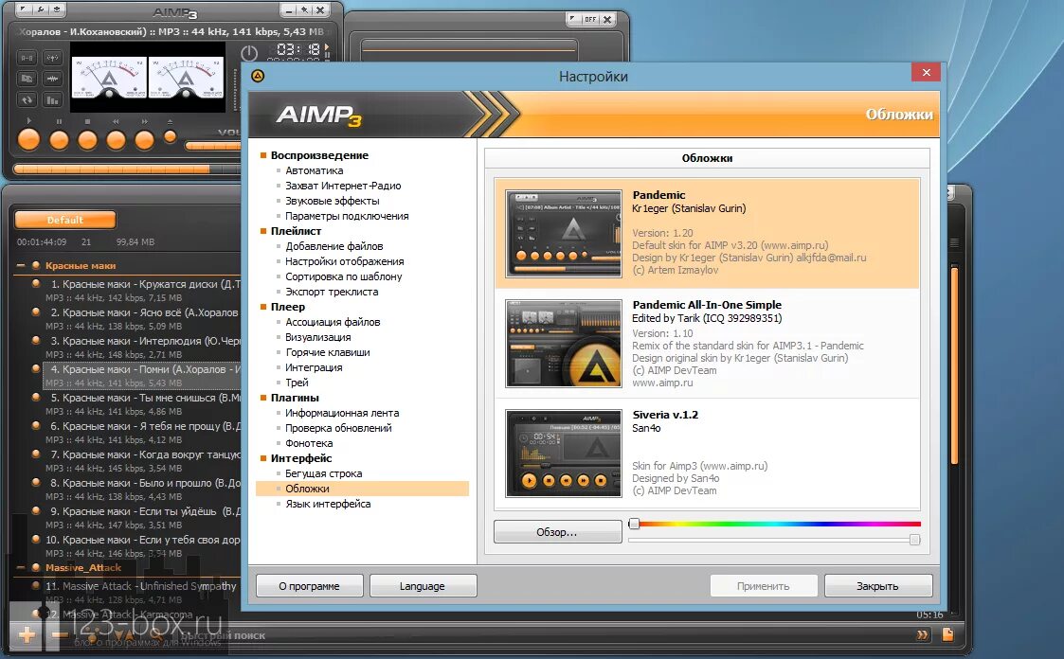1064x659 pixels.
Task: Collapse the Красные маки playlist group
Action: click(x=20, y=265)
